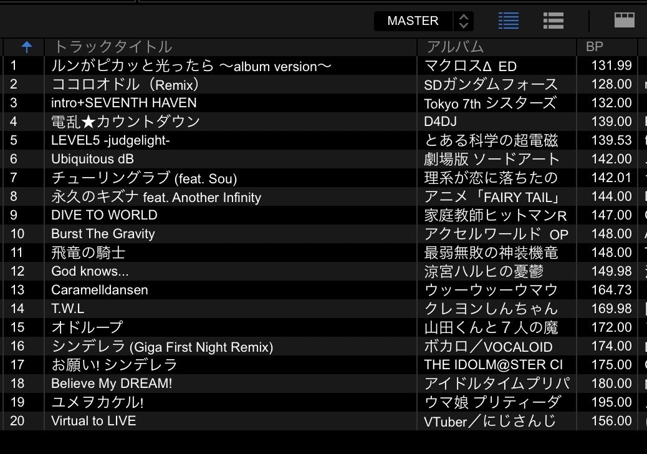This screenshot has width=647, height=454.
Task: Click album cell ボカロ／VOCALOID
Action: [x=488, y=346]
